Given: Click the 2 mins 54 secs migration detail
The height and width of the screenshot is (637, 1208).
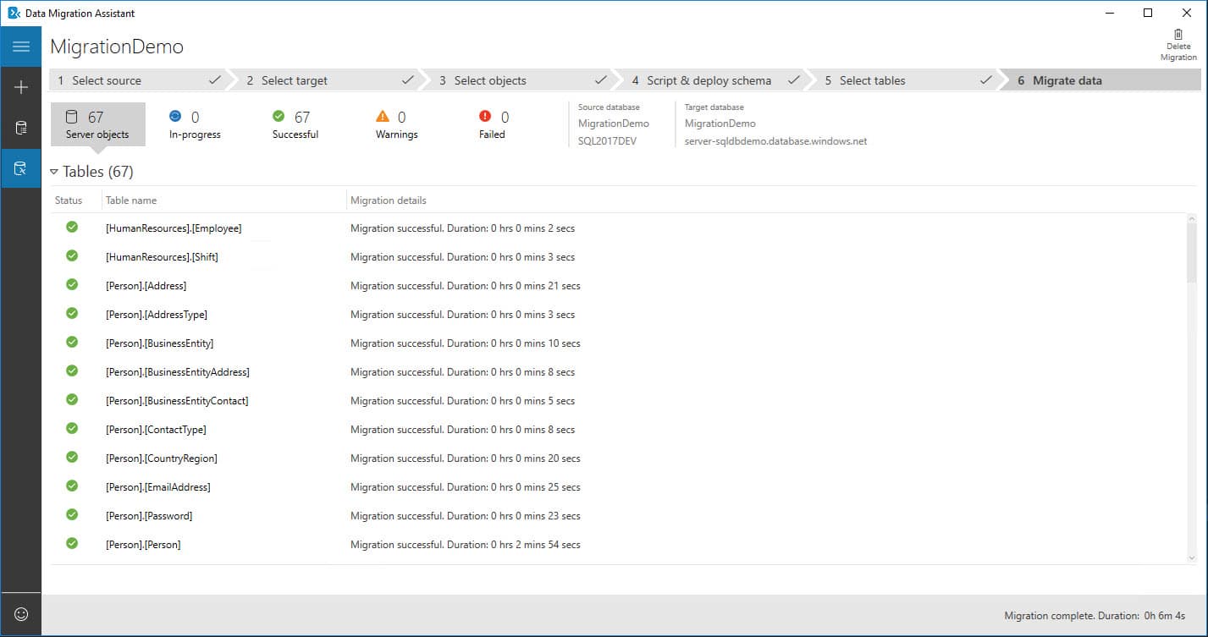Looking at the screenshot, I should tap(466, 545).
